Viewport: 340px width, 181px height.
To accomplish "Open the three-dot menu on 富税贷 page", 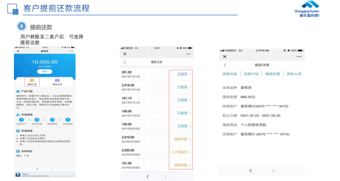I will [71, 51].
